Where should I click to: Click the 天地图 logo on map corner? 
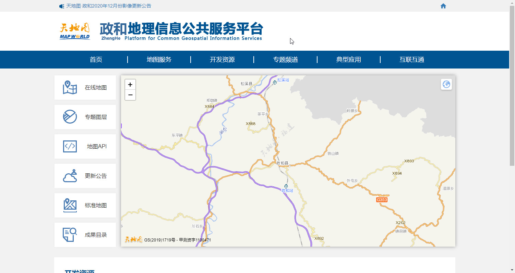(133, 240)
